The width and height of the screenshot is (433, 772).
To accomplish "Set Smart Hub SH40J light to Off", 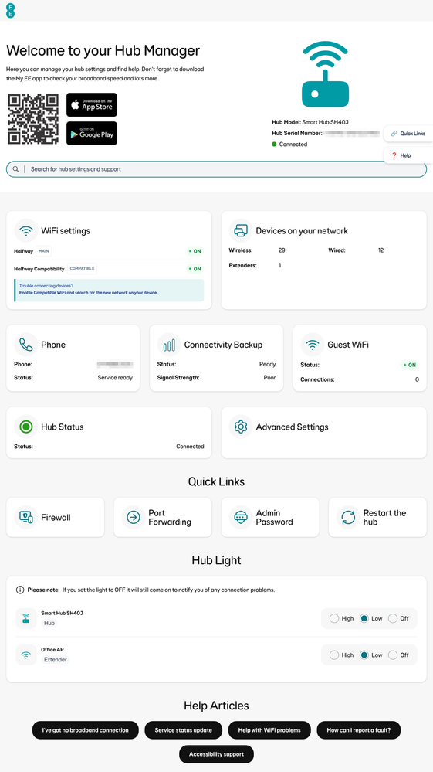I will pos(393,618).
